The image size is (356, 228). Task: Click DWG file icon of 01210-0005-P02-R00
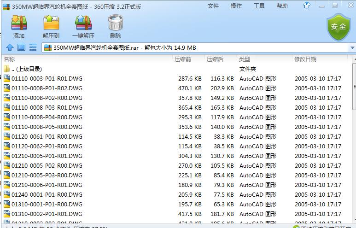(x=7, y=165)
